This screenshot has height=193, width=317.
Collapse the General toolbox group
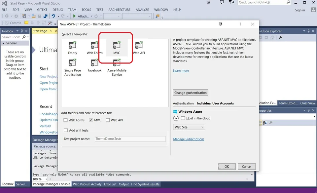3,43
